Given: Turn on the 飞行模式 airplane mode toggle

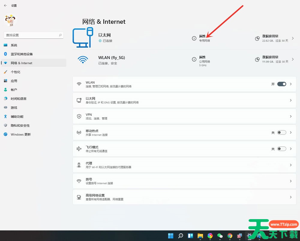Looking at the screenshot, I should tap(281, 149).
